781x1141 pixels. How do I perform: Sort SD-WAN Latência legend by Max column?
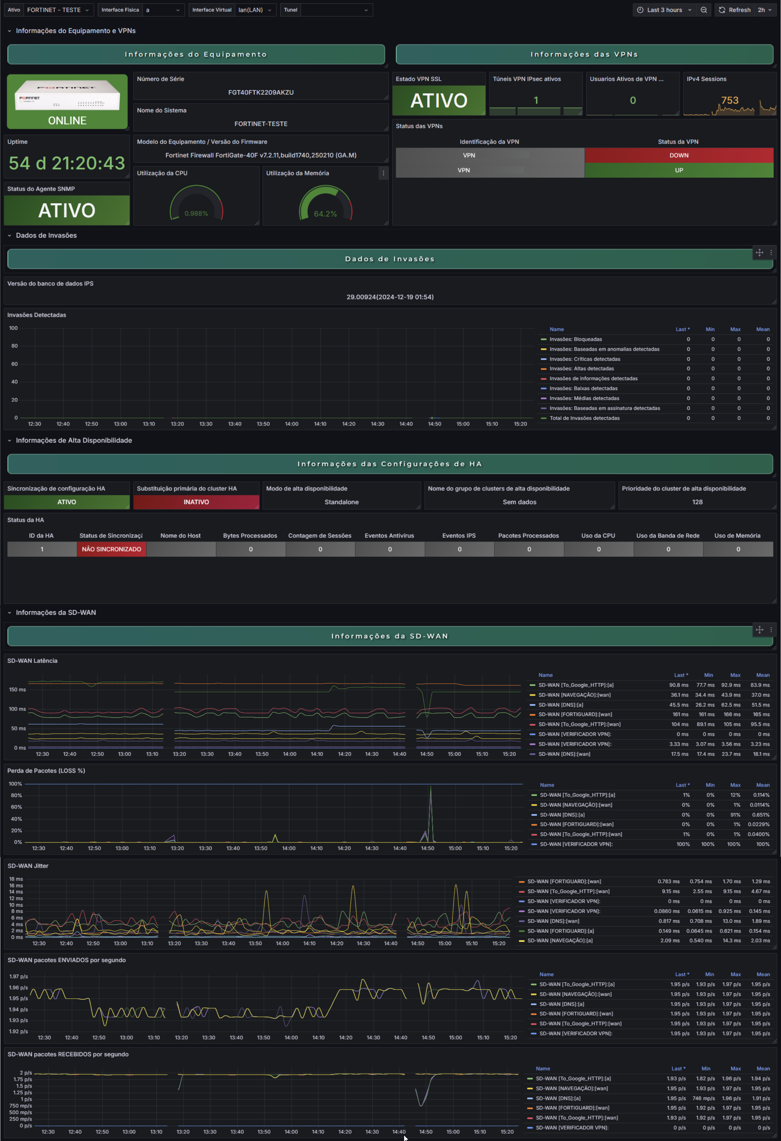735,675
